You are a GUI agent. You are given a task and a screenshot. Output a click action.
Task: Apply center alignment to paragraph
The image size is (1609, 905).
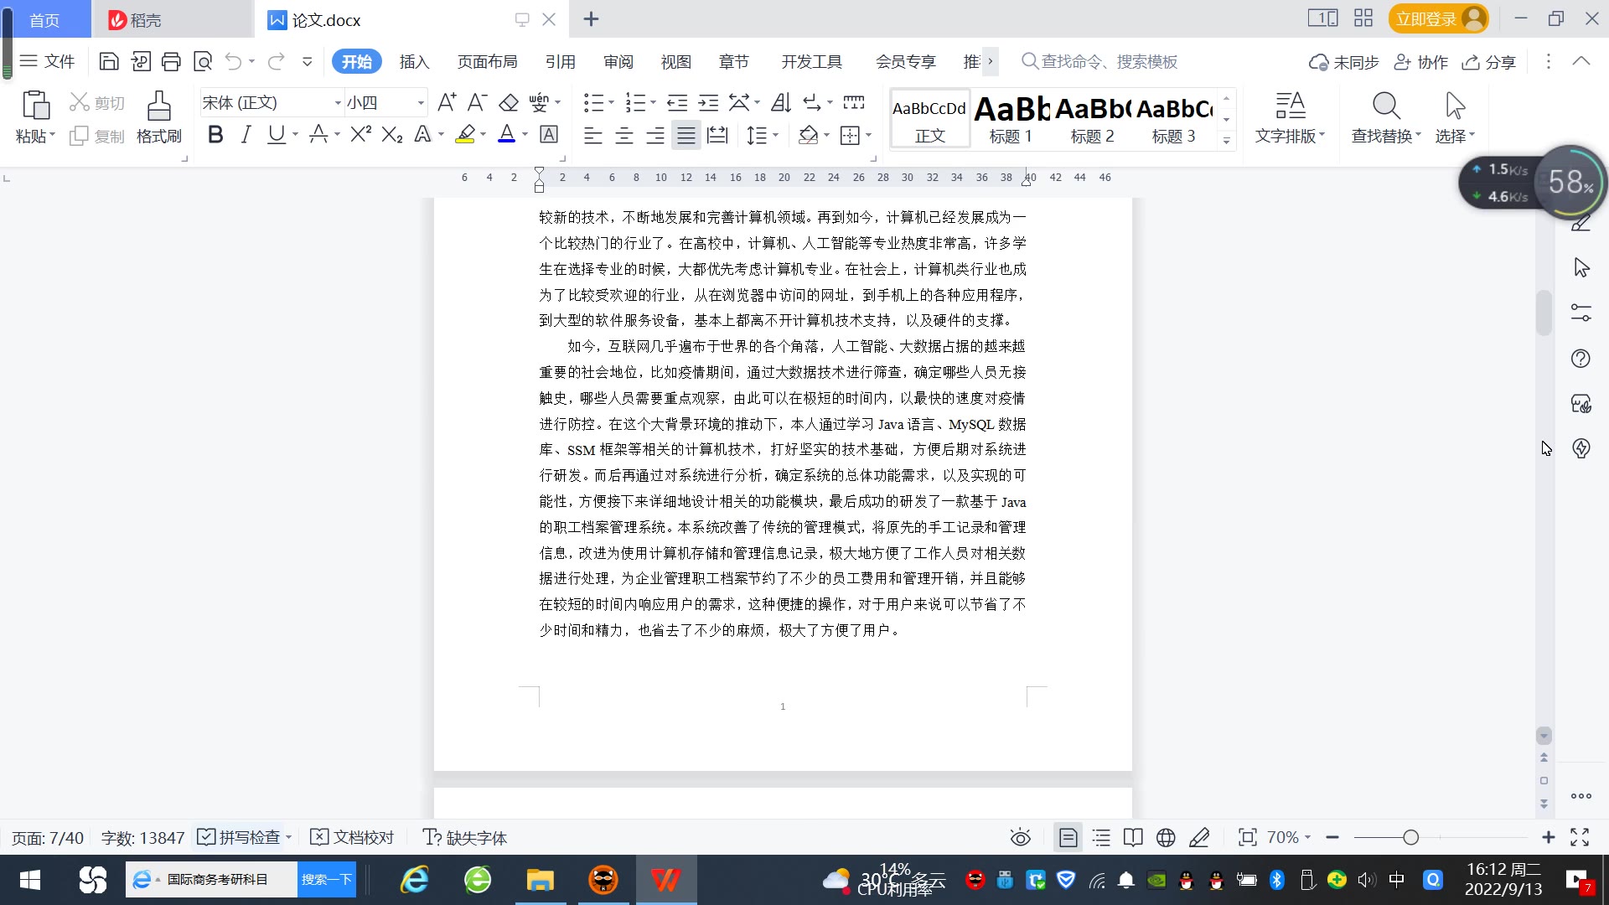[623, 135]
